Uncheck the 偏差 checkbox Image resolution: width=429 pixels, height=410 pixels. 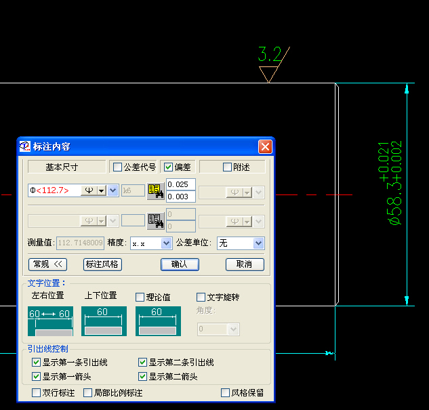click(x=168, y=167)
